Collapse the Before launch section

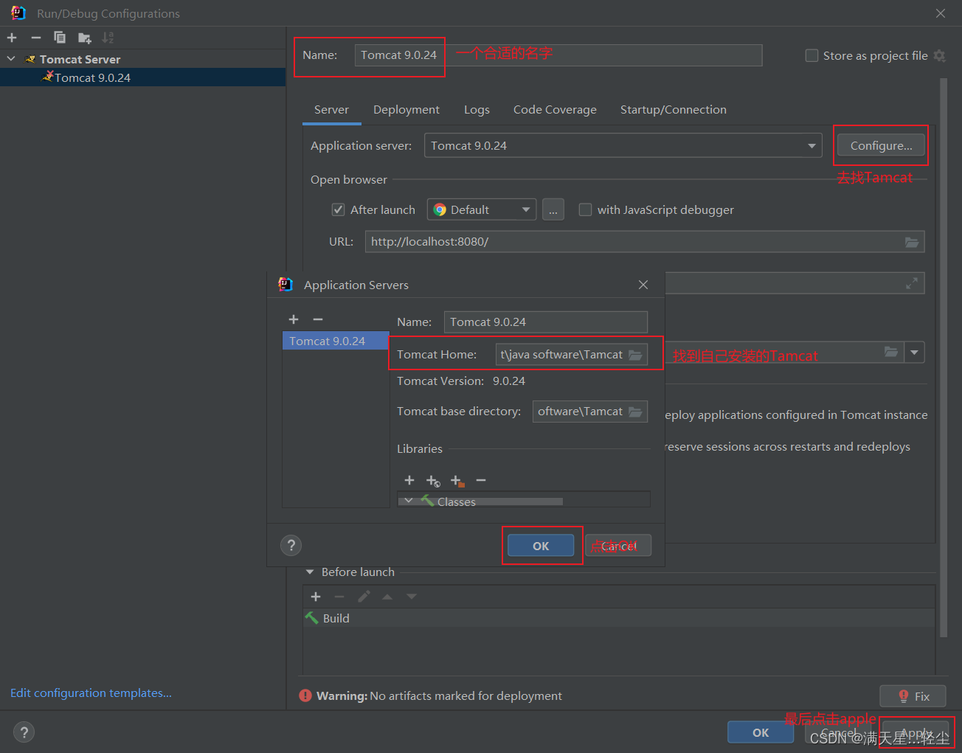[x=311, y=572]
